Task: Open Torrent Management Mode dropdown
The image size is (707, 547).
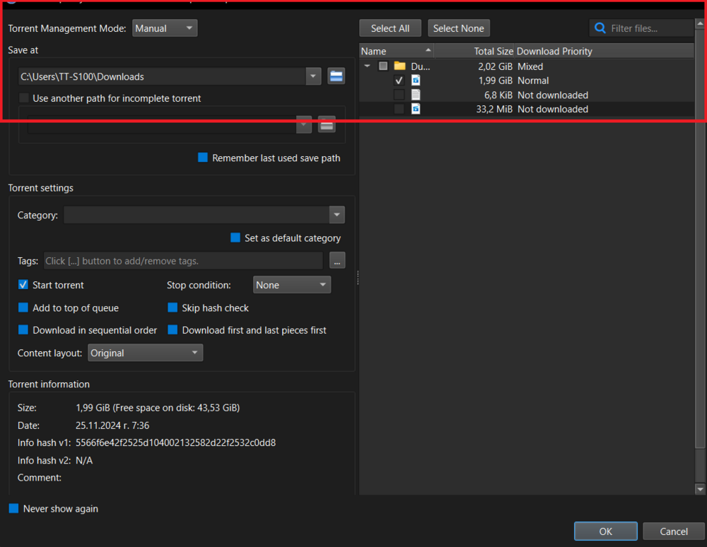Action: pyautogui.click(x=165, y=28)
